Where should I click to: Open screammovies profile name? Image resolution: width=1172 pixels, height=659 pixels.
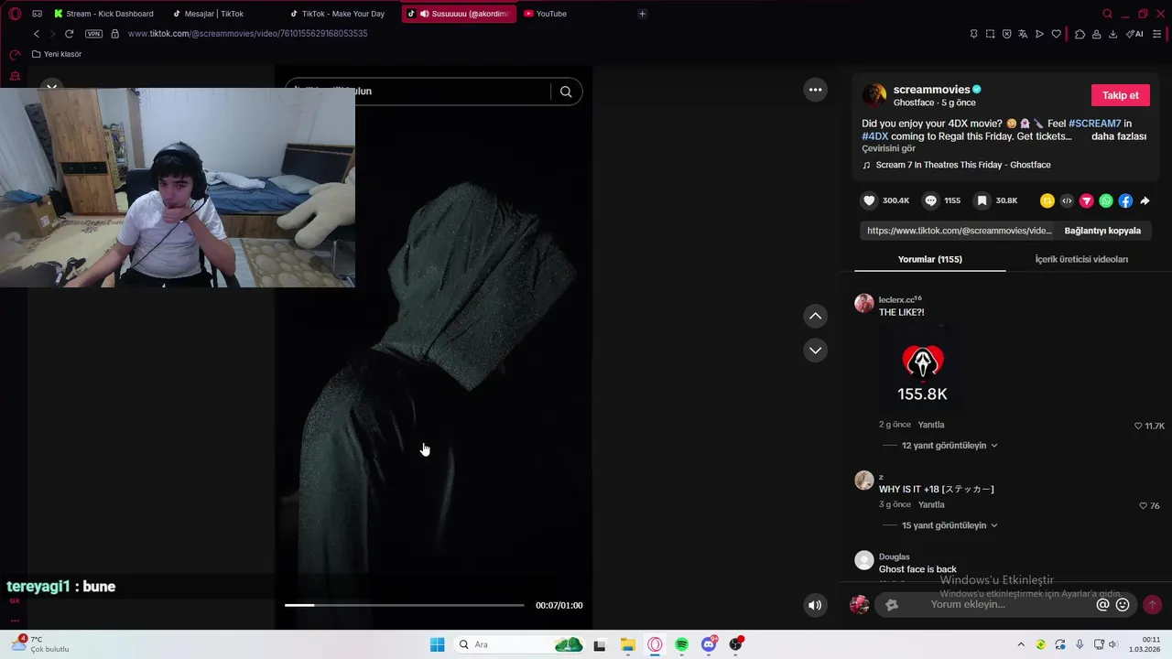(931, 90)
